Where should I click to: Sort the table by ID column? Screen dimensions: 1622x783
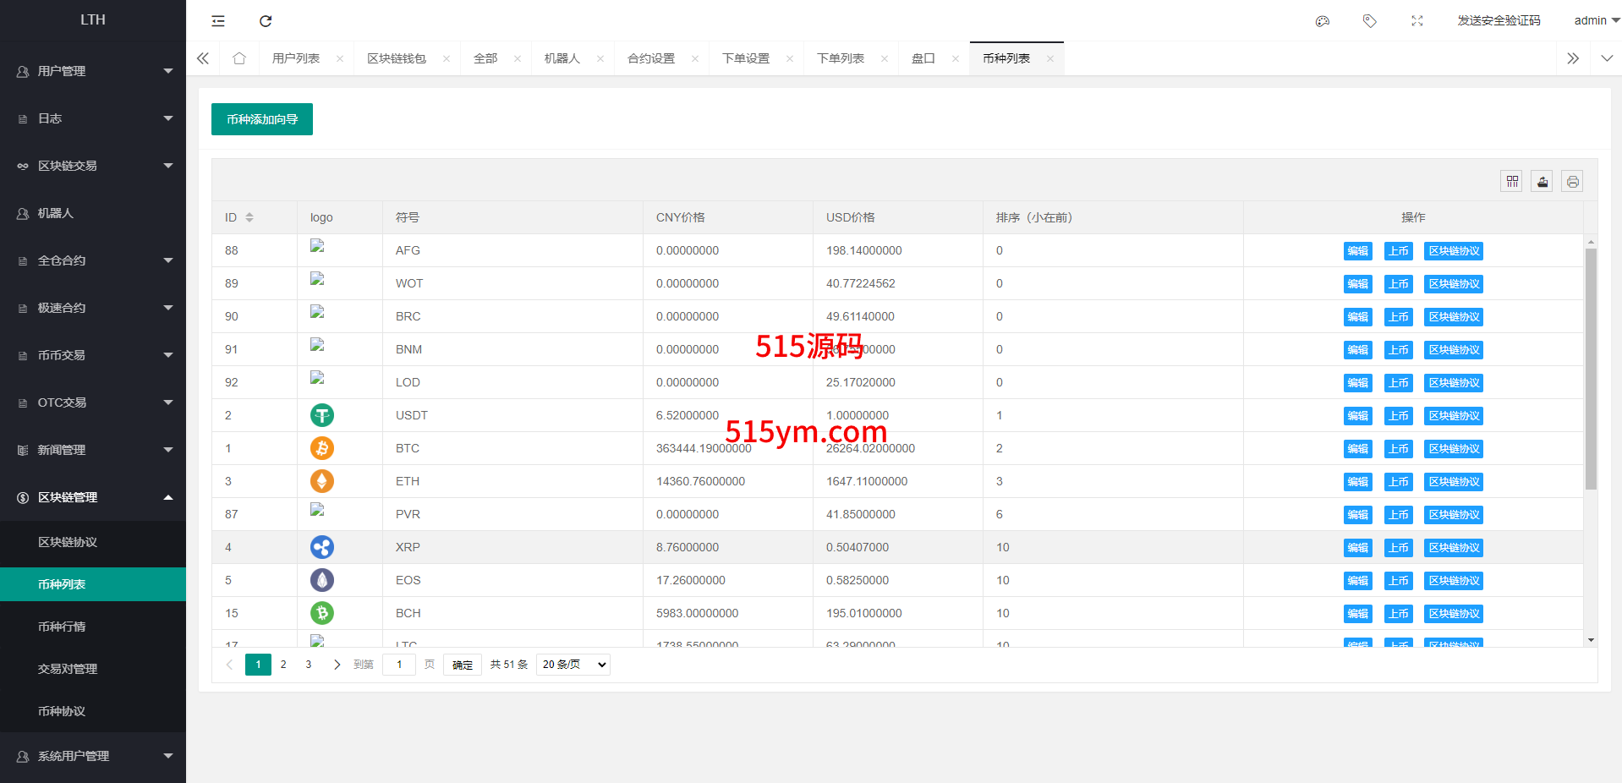pos(249,217)
